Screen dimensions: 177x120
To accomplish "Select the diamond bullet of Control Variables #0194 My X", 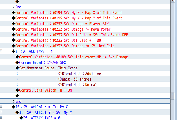I will coord(13,13).
